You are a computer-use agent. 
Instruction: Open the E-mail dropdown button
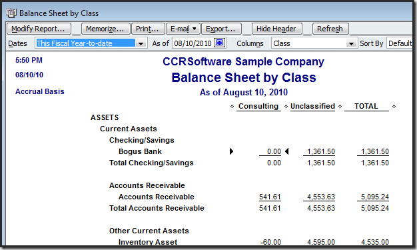(183, 29)
